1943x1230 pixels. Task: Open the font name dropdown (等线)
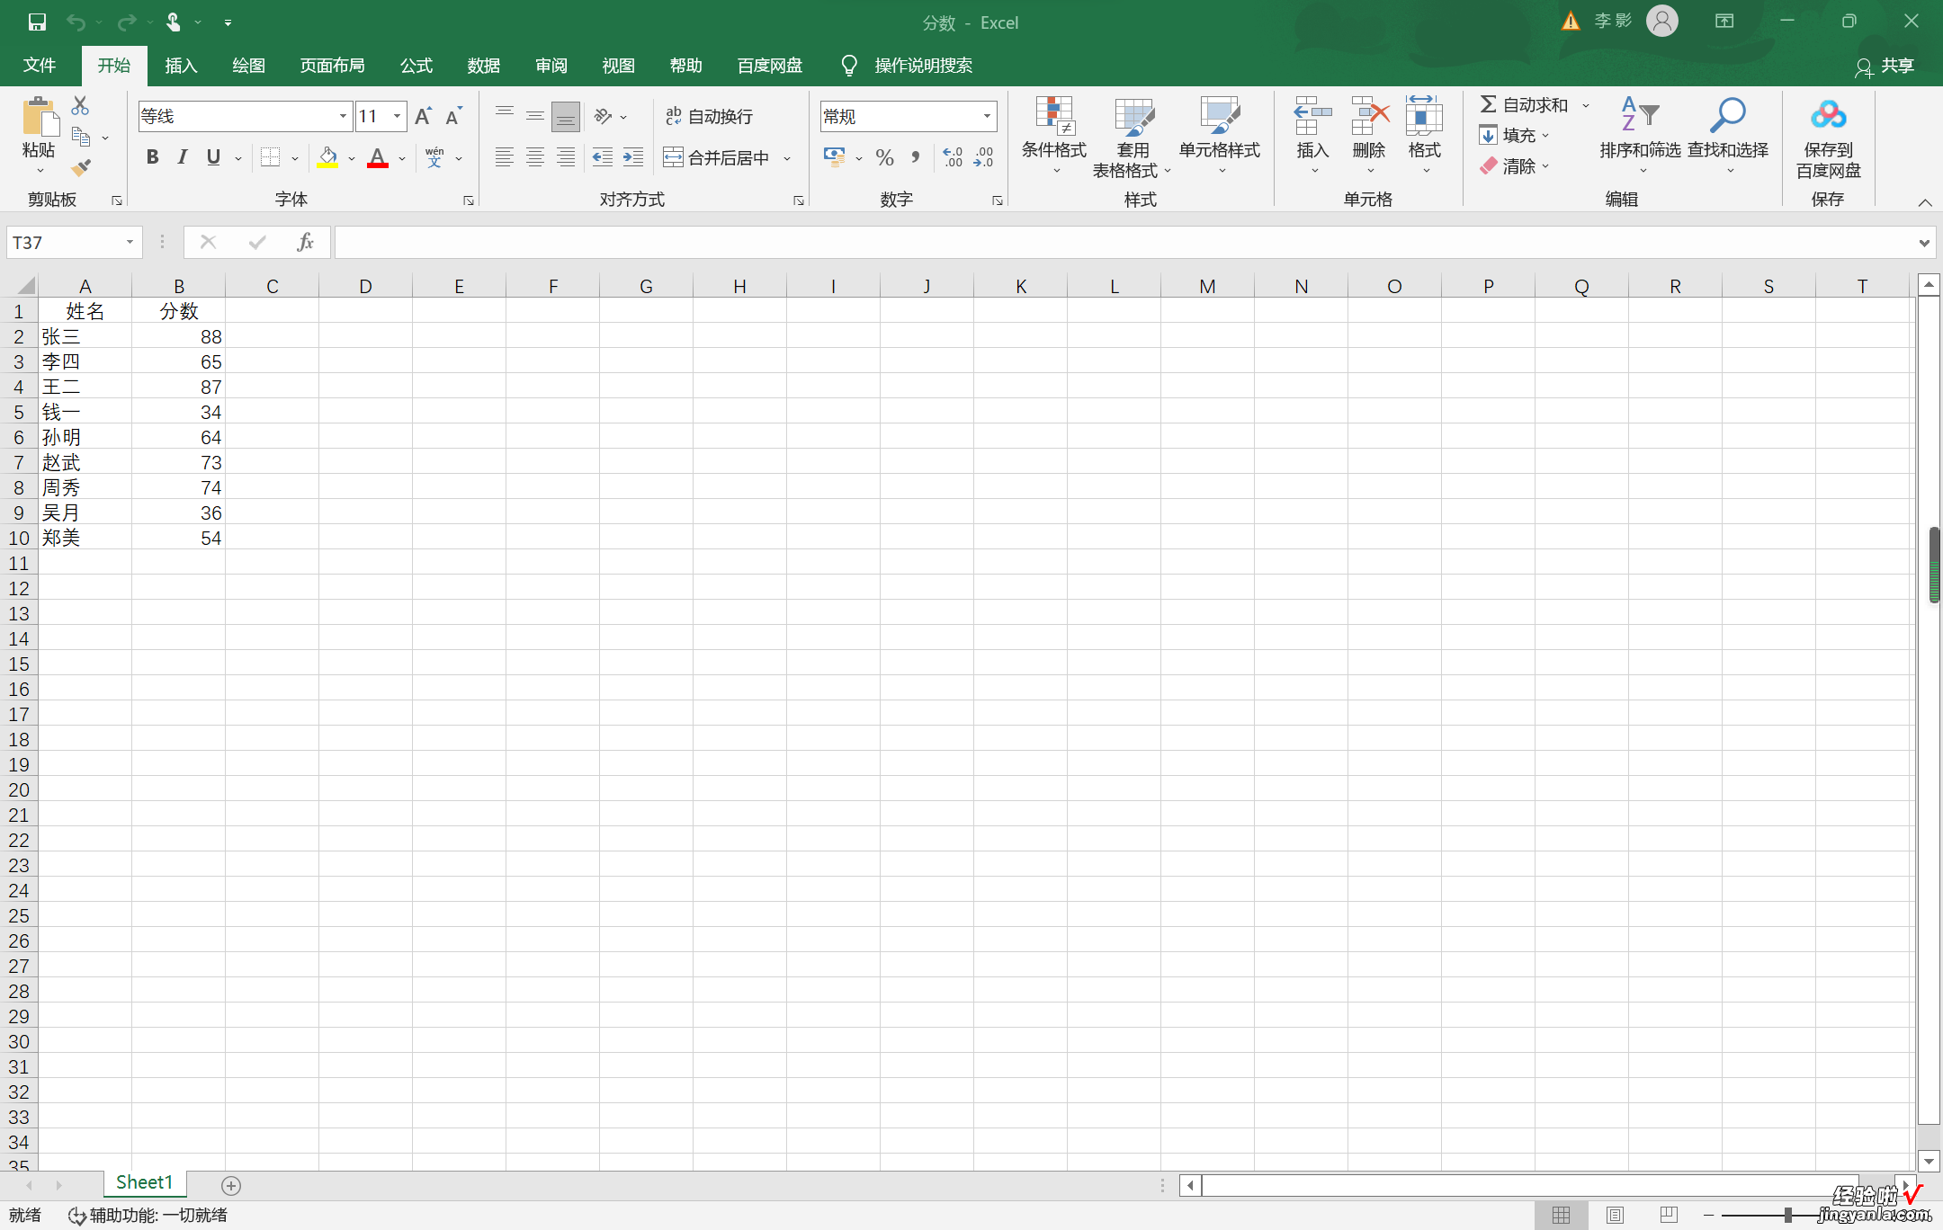[x=343, y=116]
